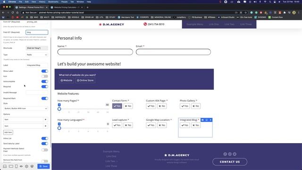Open editor settings gear icon
Screen dimensions: 302x170
pyautogui.click(x=26, y=166)
